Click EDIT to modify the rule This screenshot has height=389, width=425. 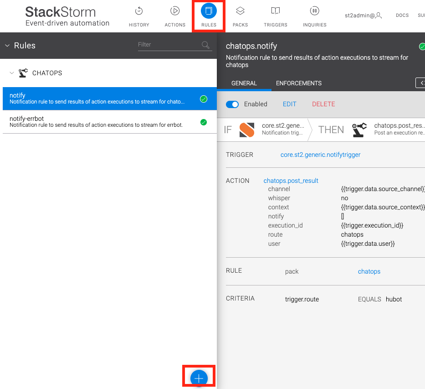tap(289, 104)
